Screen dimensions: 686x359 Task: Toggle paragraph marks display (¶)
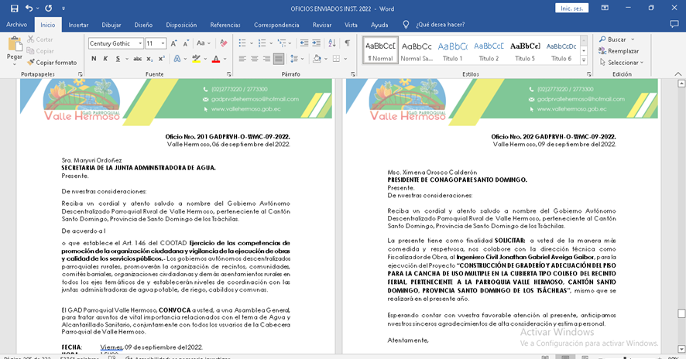coord(347,43)
